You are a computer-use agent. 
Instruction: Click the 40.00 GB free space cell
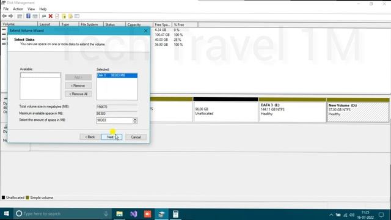[x=161, y=40]
